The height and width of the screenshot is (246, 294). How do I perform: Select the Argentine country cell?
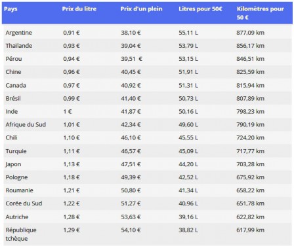click(19, 33)
